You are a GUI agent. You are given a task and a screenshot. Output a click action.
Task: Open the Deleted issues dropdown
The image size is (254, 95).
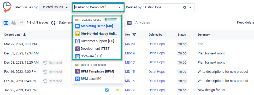[55, 7]
